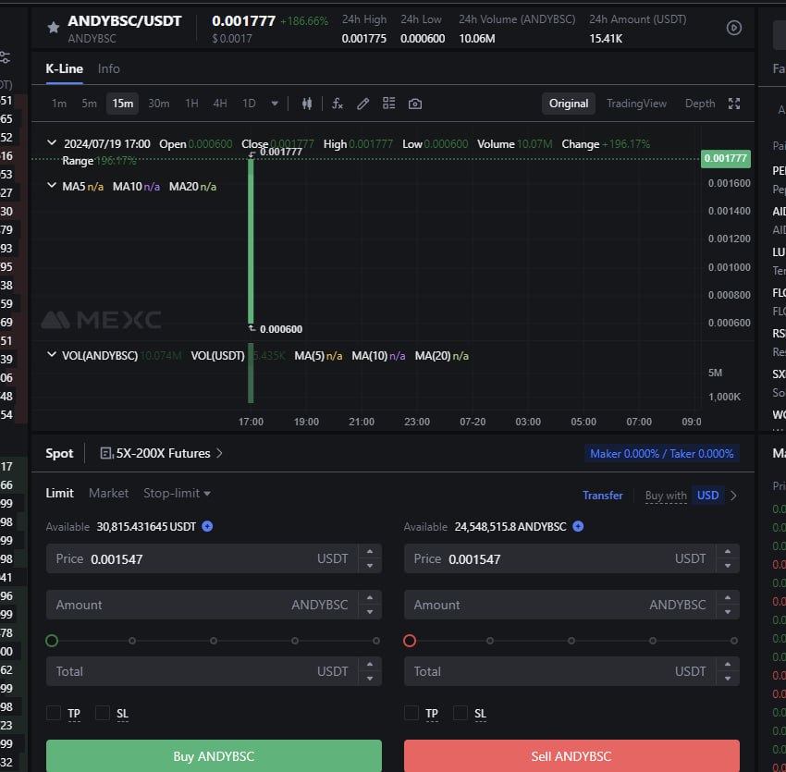This screenshot has height=772, width=786.
Task: Set buy slider to the 100% endpoint
Action: (376, 641)
